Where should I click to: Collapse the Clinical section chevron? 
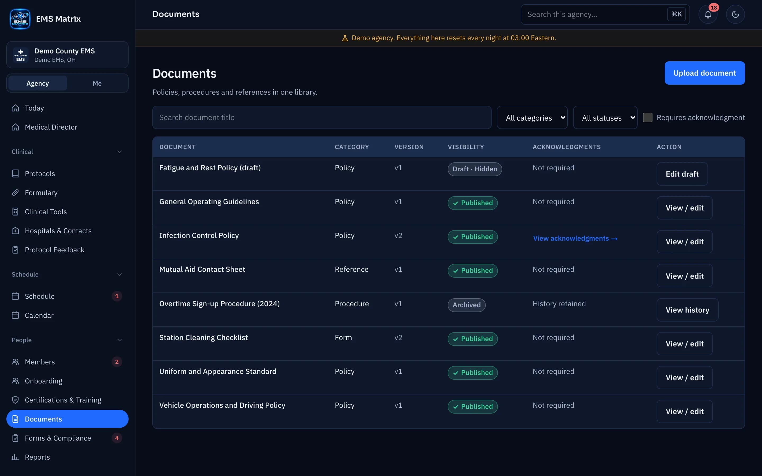click(120, 152)
